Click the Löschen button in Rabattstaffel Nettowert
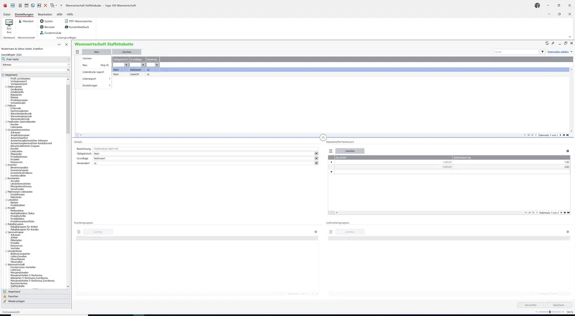The image size is (575, 316). pyautogui.click(x=350, y=151)
